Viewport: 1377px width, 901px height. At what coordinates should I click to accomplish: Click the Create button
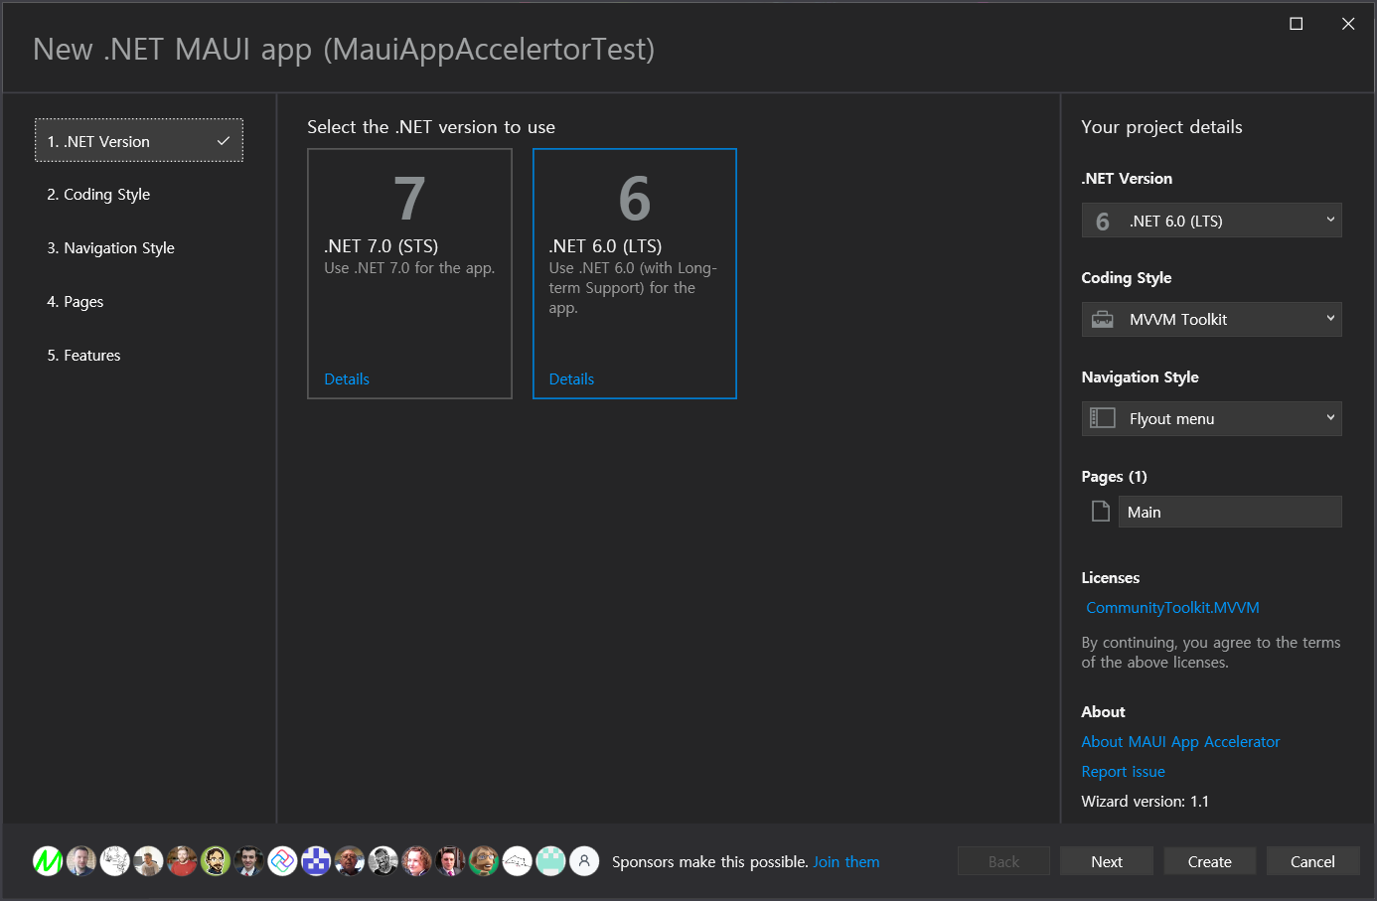click(1210, 861)
